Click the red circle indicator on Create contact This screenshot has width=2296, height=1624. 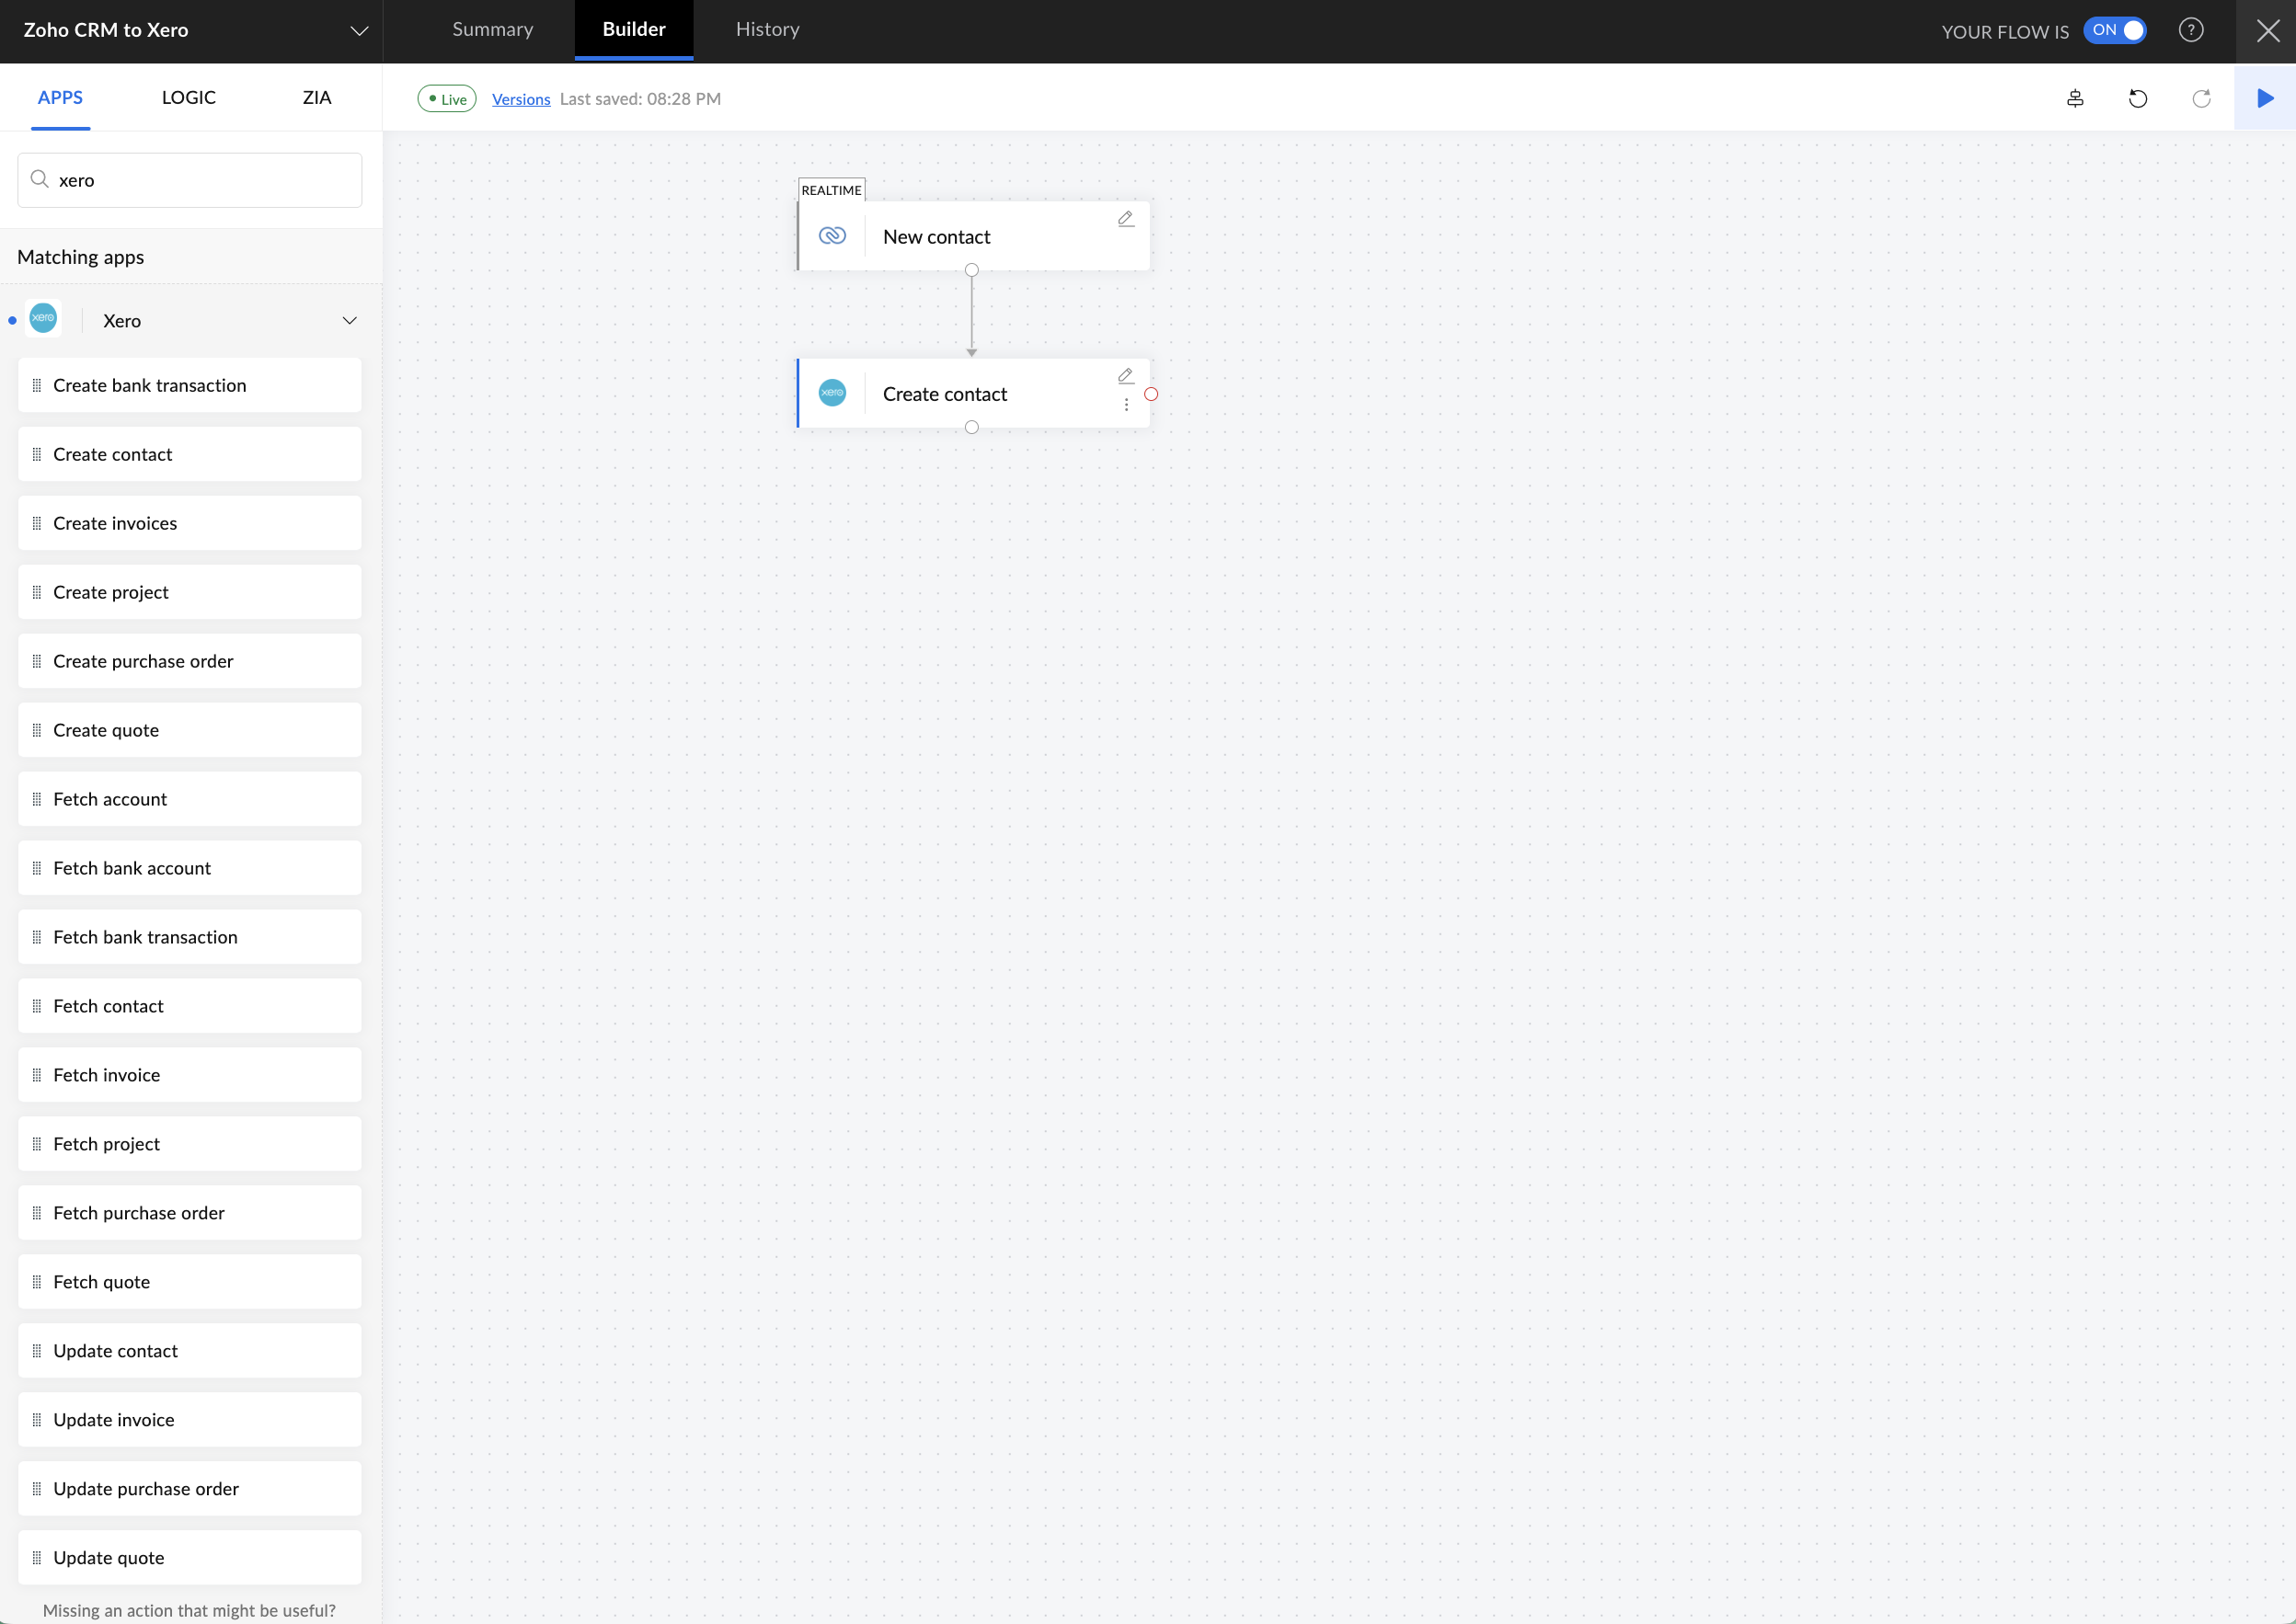[x=1152, y=394]
